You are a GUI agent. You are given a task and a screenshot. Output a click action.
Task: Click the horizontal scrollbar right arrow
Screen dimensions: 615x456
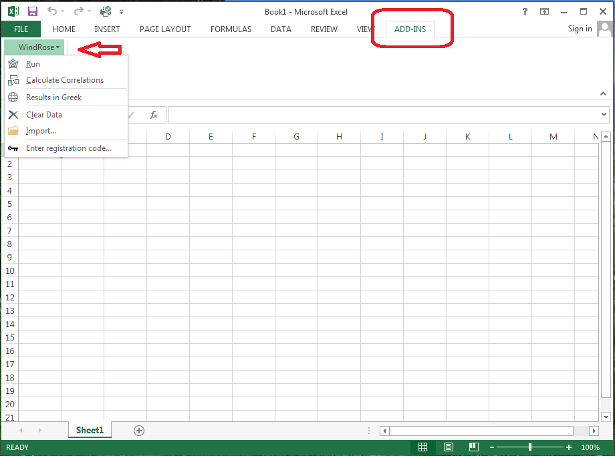(594, 431)
